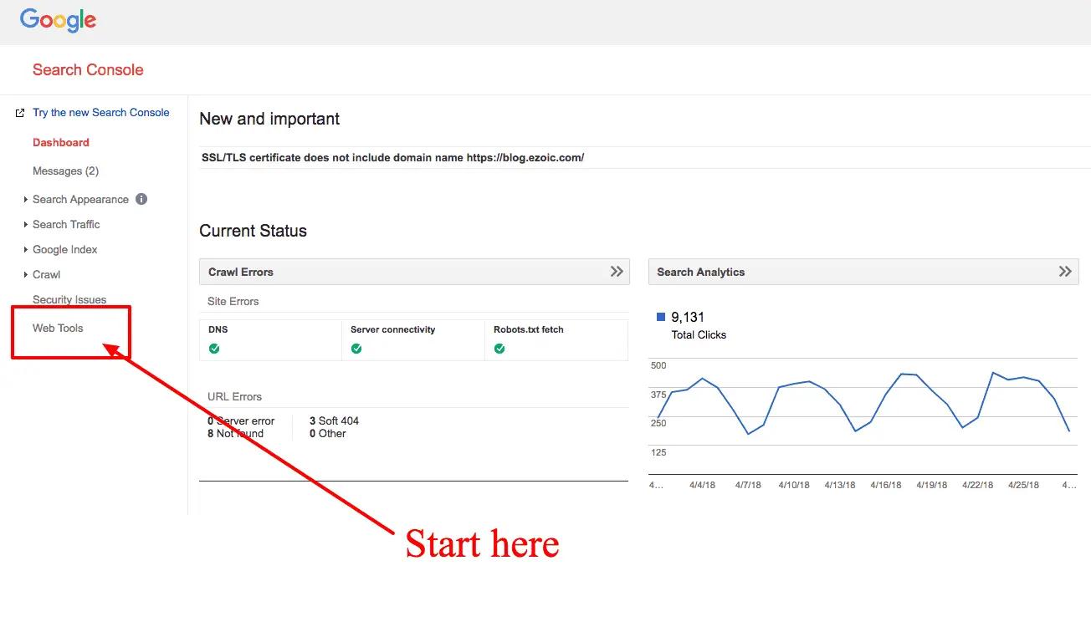The image size is (1091, 637).
Task: Click the 9,131 total clicks value
Action: pos(688,317)
